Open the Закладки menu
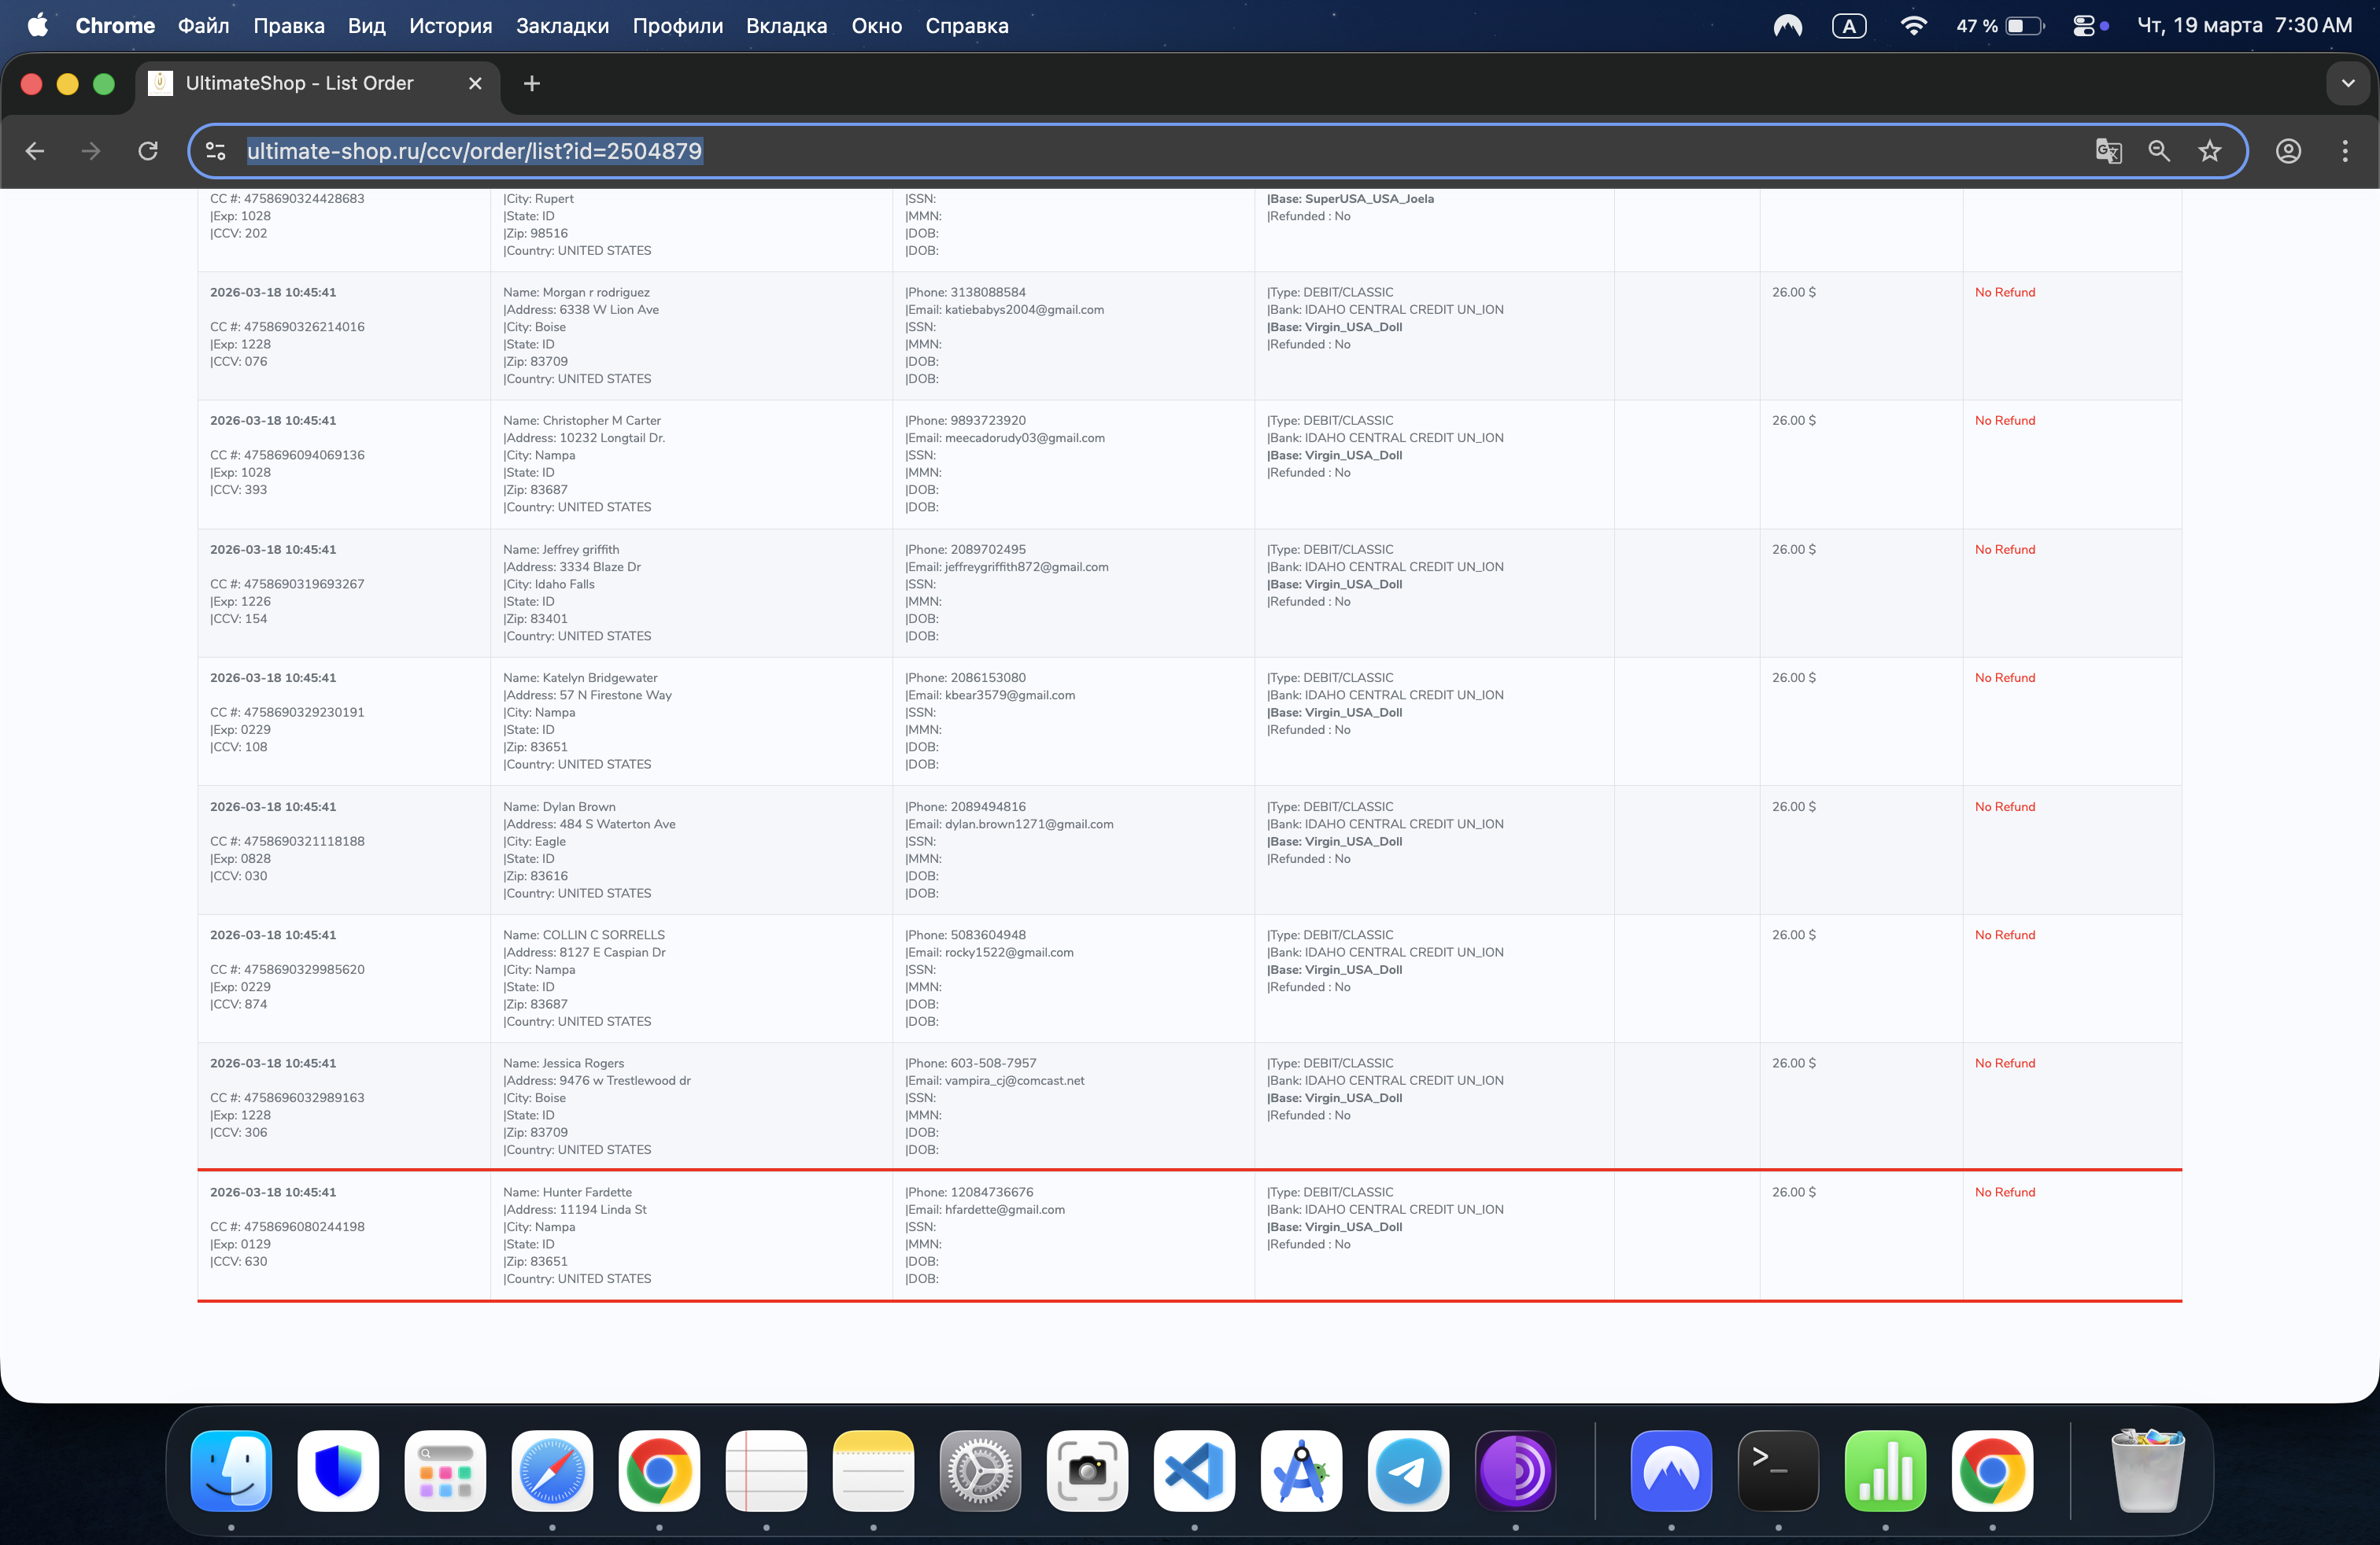This screenshot has height=1545, width=2380. tap(562, 26)
